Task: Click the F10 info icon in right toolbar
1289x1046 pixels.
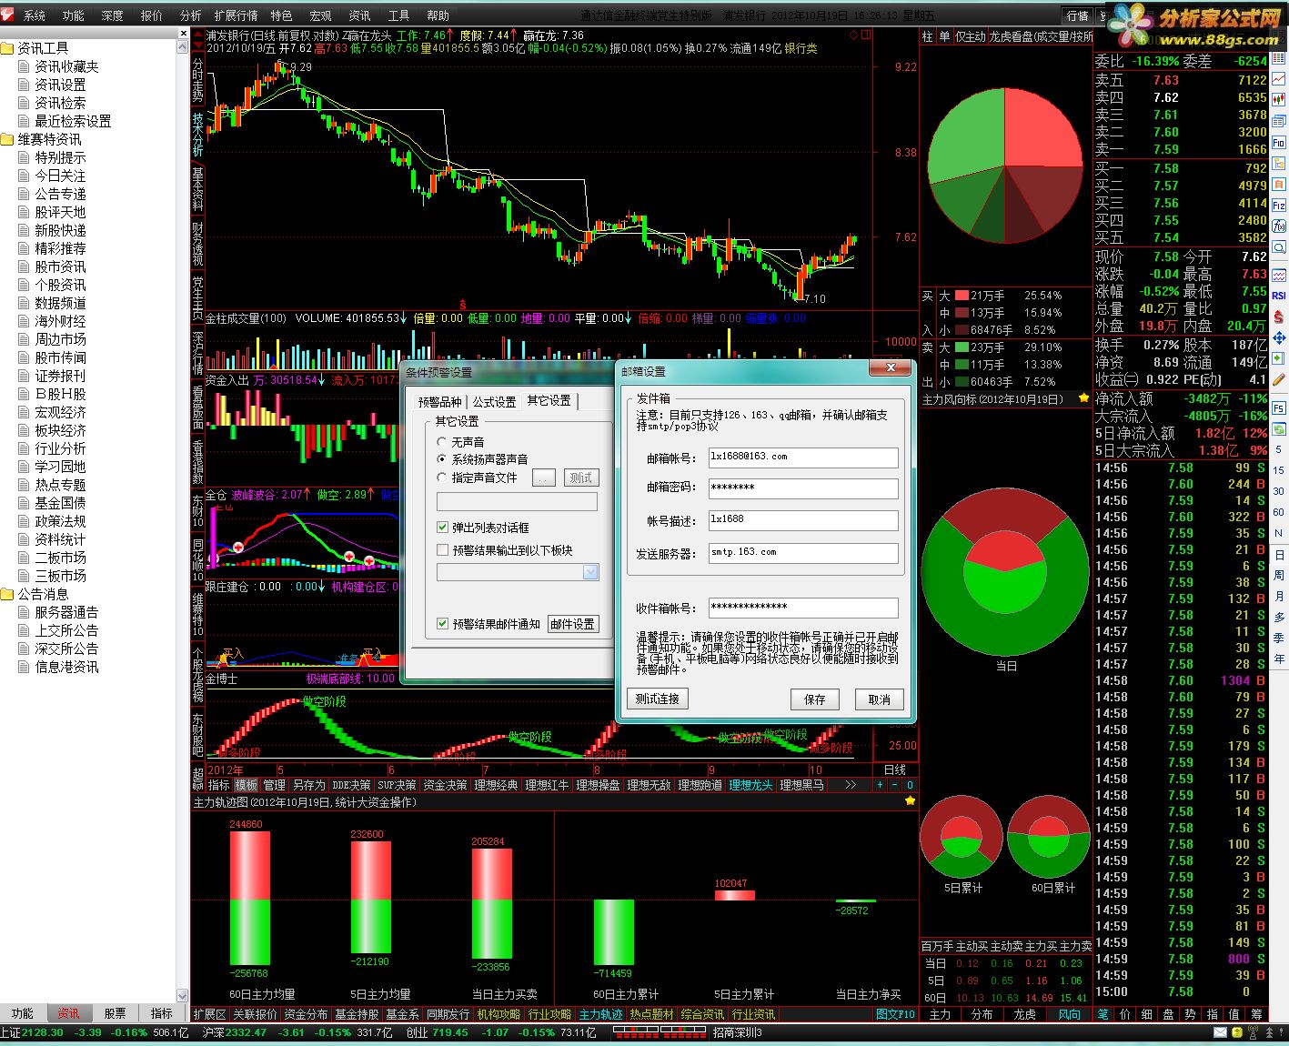Action: pos(1279,143)
